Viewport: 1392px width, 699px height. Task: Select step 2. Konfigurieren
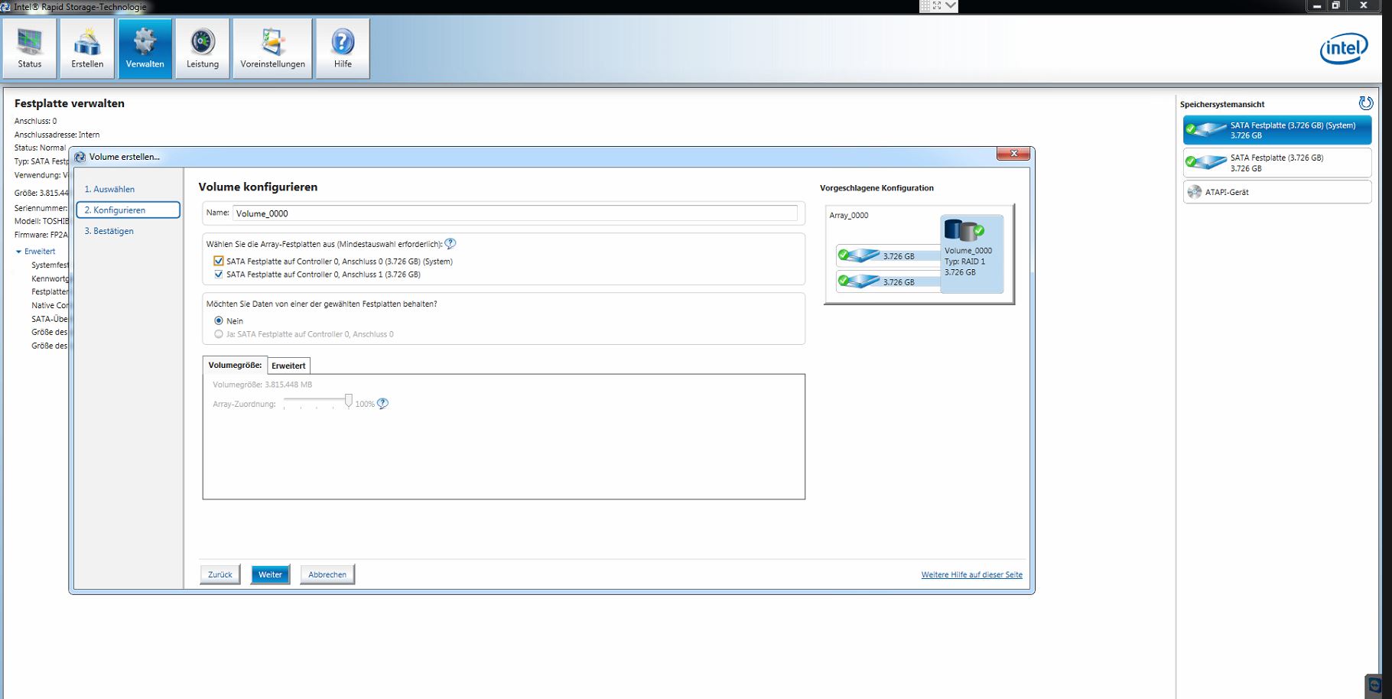[x=128, y=210]
